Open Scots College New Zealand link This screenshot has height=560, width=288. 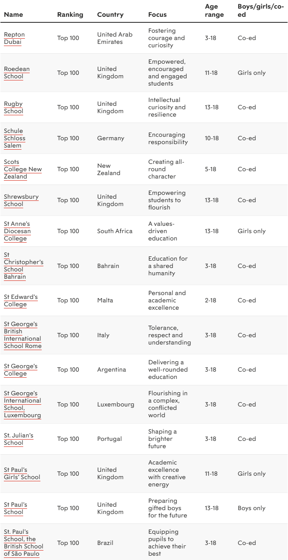[23, 169]
